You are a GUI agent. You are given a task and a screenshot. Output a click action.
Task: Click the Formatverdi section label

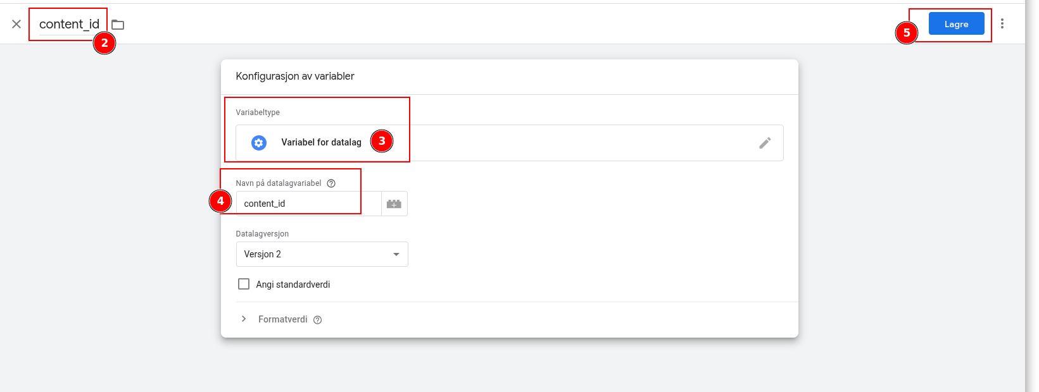[282, 319]
